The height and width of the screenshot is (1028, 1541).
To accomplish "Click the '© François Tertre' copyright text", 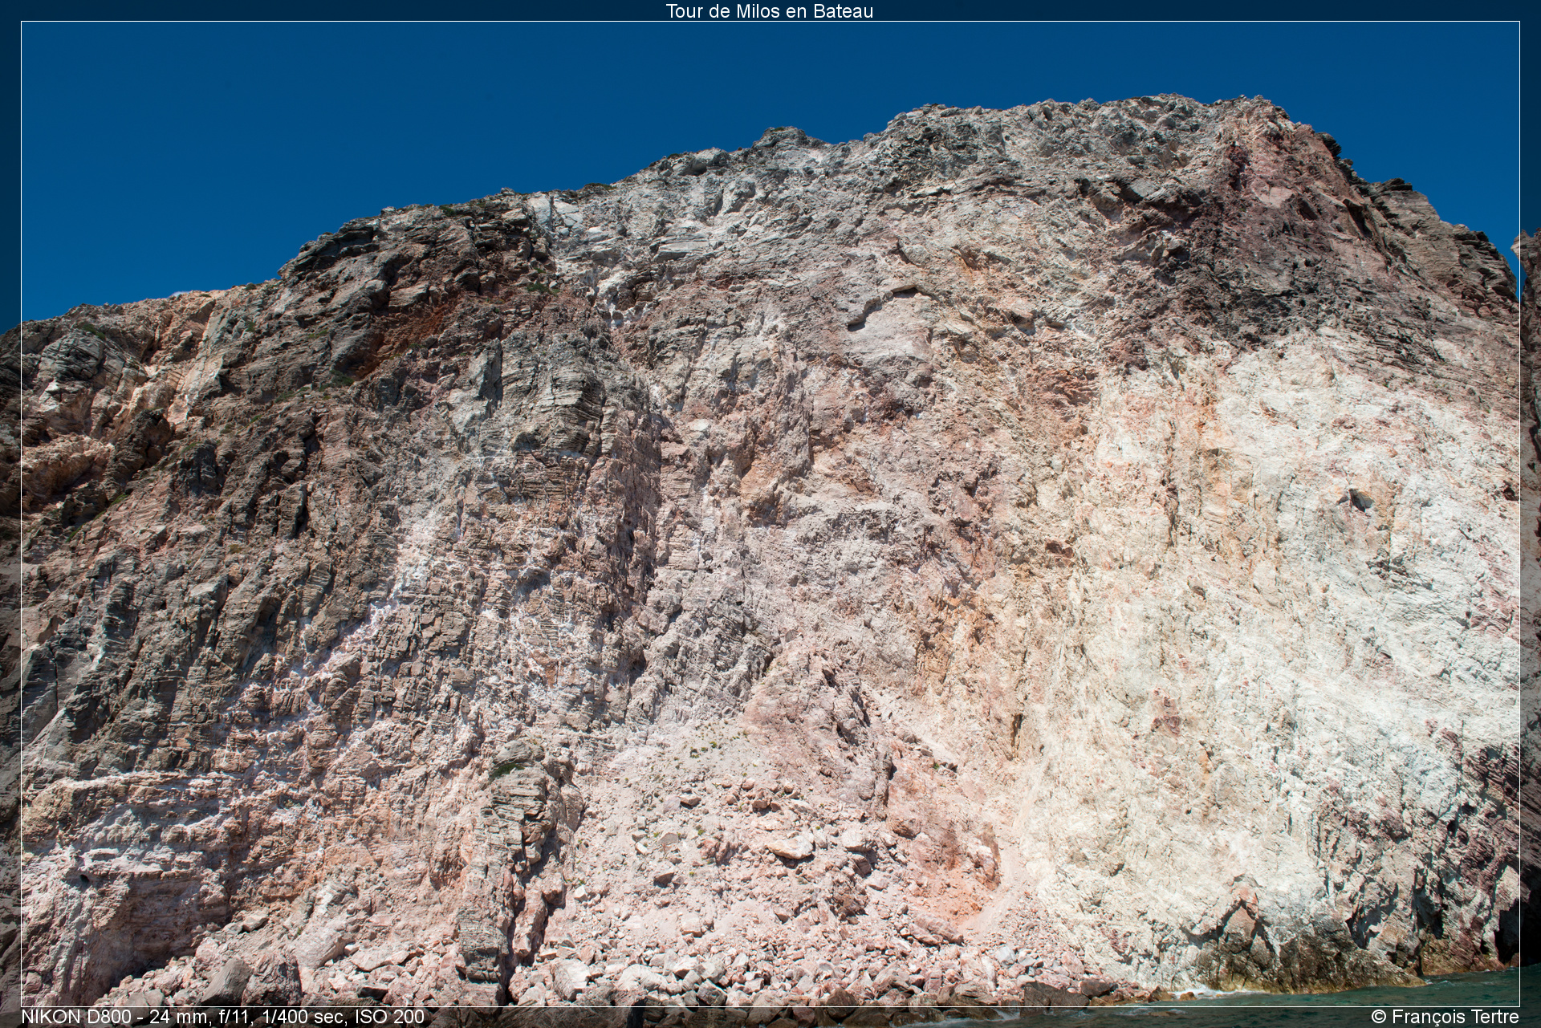I will click(1445, 1017).
